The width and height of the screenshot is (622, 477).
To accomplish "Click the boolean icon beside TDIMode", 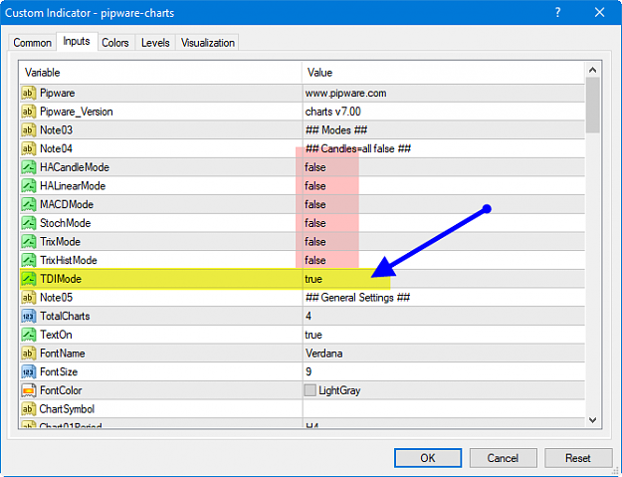I will coord(28,279).
